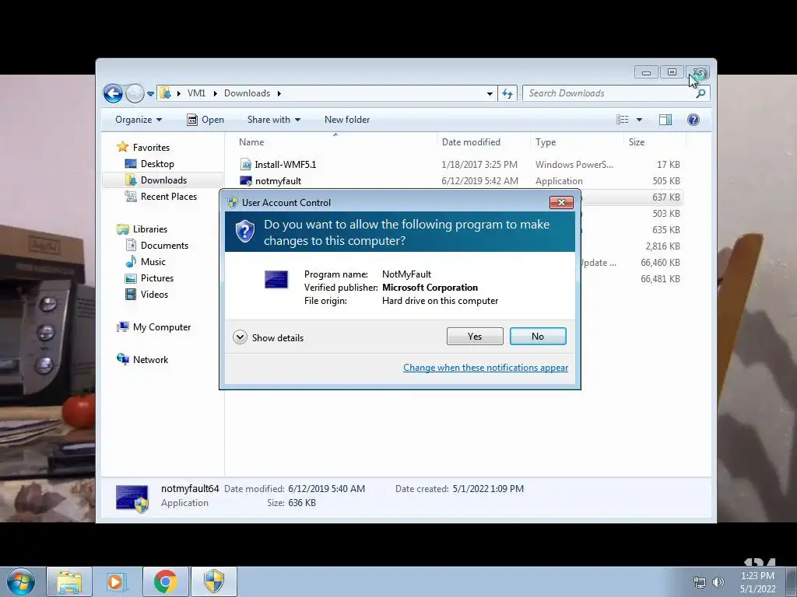Click the notmyfault file icon
The width and height of the screenshot is (797, 597).
point(246,180)
